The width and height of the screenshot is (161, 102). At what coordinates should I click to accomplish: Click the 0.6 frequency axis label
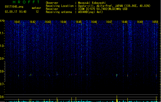coord(2,97)
